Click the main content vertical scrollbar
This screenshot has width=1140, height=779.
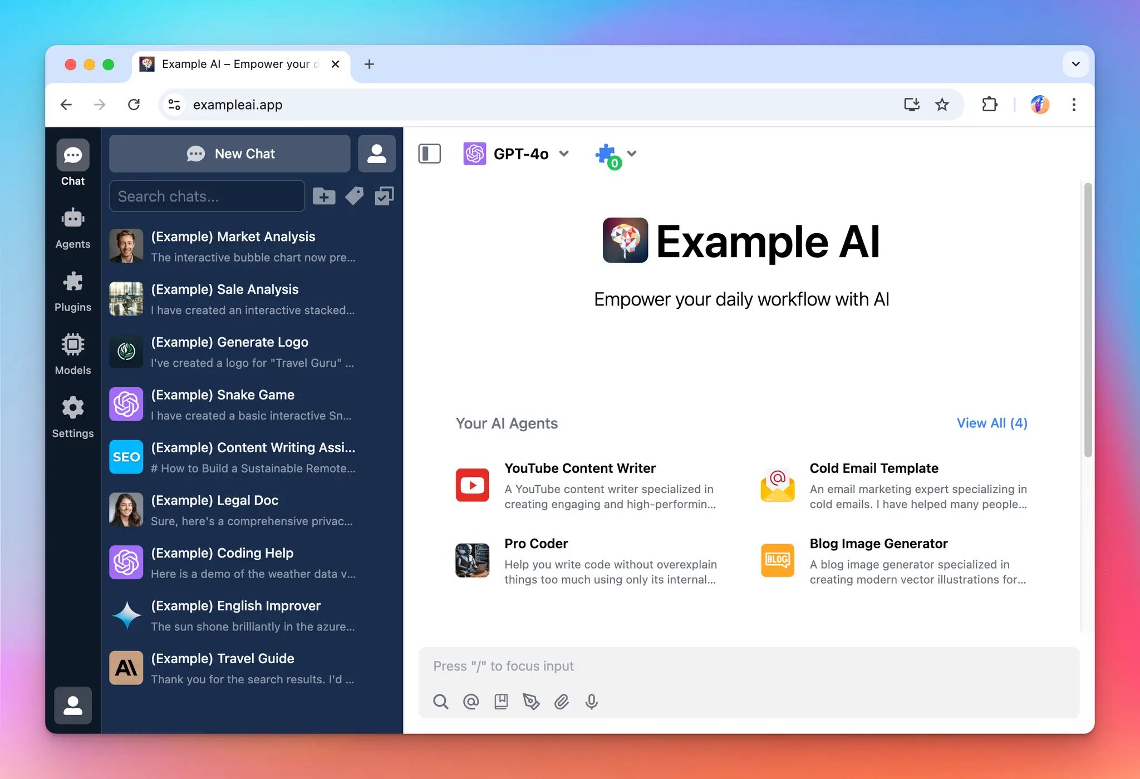1088,320
